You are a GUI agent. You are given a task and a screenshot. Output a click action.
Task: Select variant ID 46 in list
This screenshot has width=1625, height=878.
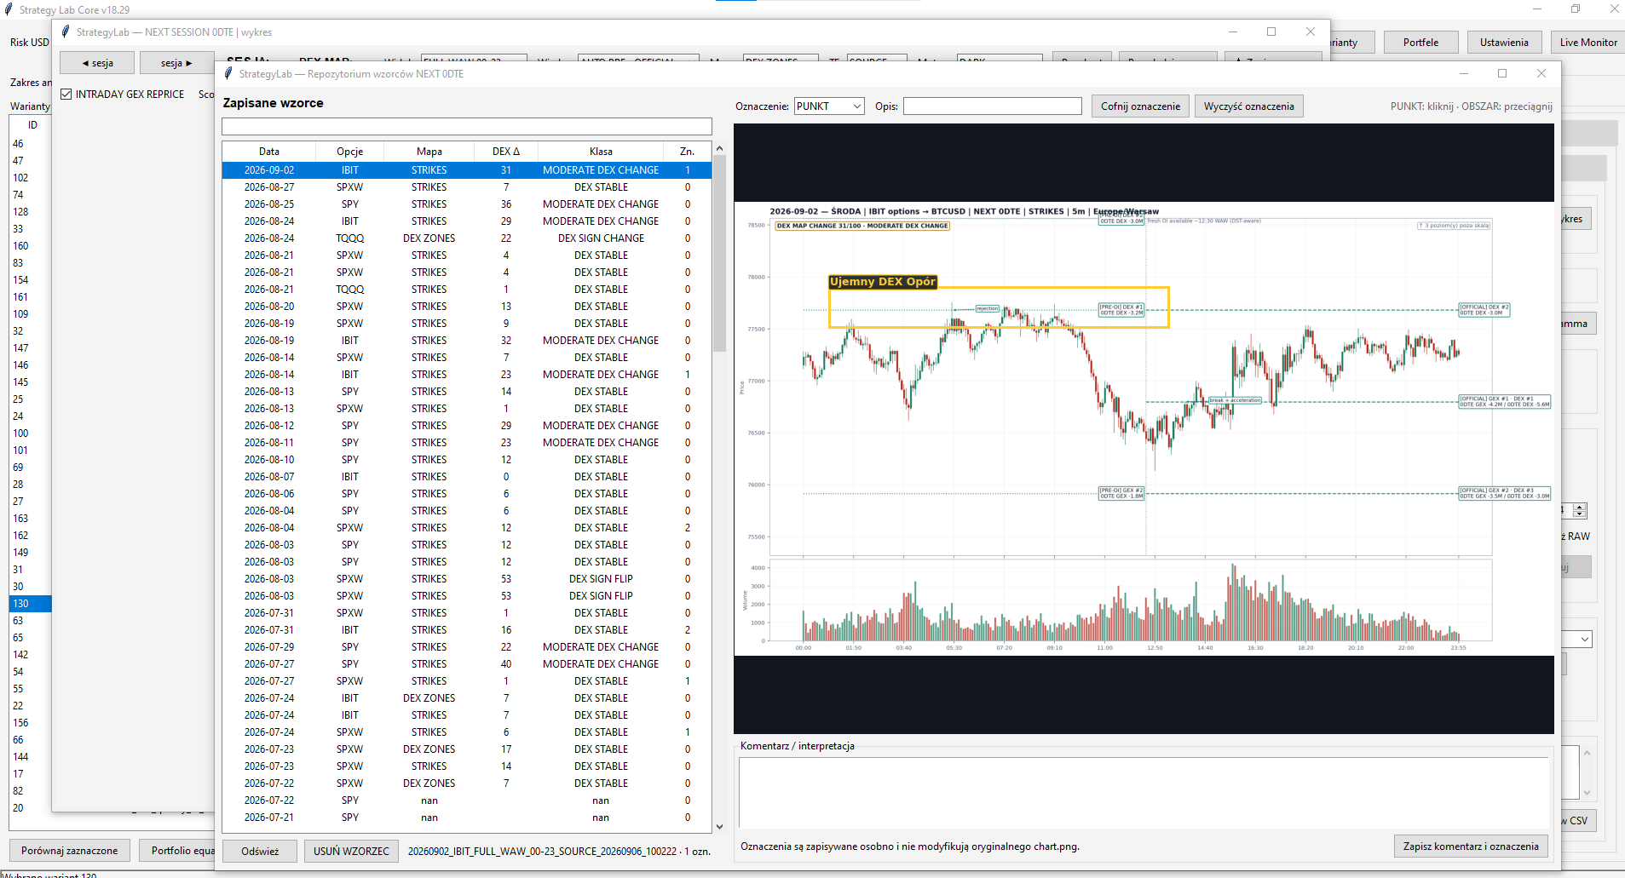(x=30, y=144)
